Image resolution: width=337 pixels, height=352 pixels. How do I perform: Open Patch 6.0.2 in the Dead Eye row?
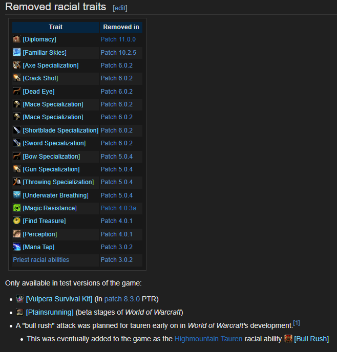(x=116, y=92)
